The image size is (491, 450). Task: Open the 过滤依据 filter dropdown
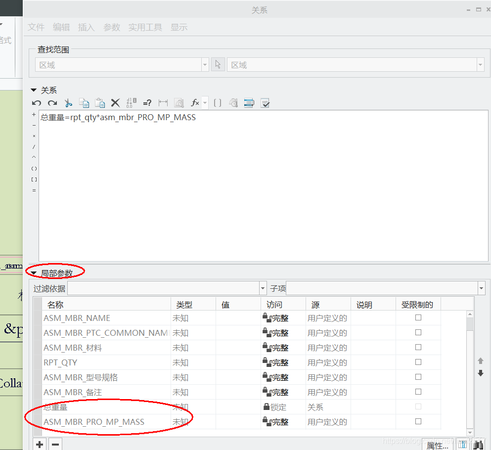pos(263,288)
